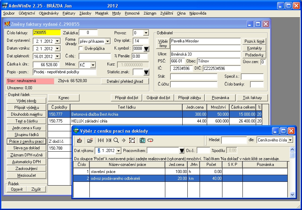302x210 pixels.
Task: Click the Práce z ceníku prací button
Action: tap(27, 141)
